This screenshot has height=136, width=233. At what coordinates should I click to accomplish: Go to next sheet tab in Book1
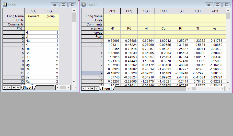coord(9,87)
